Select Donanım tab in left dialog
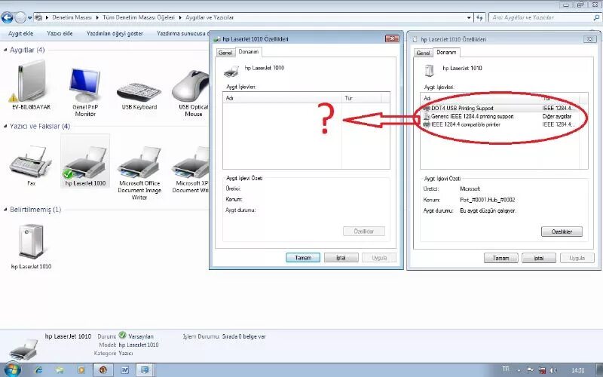The image size is (603, 377). 249,51
